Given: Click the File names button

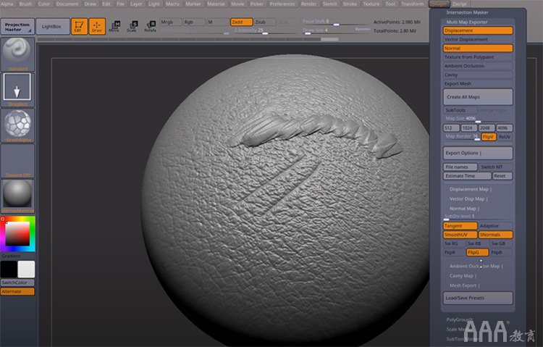Looking at the screenshot, I should coord(460,167).
